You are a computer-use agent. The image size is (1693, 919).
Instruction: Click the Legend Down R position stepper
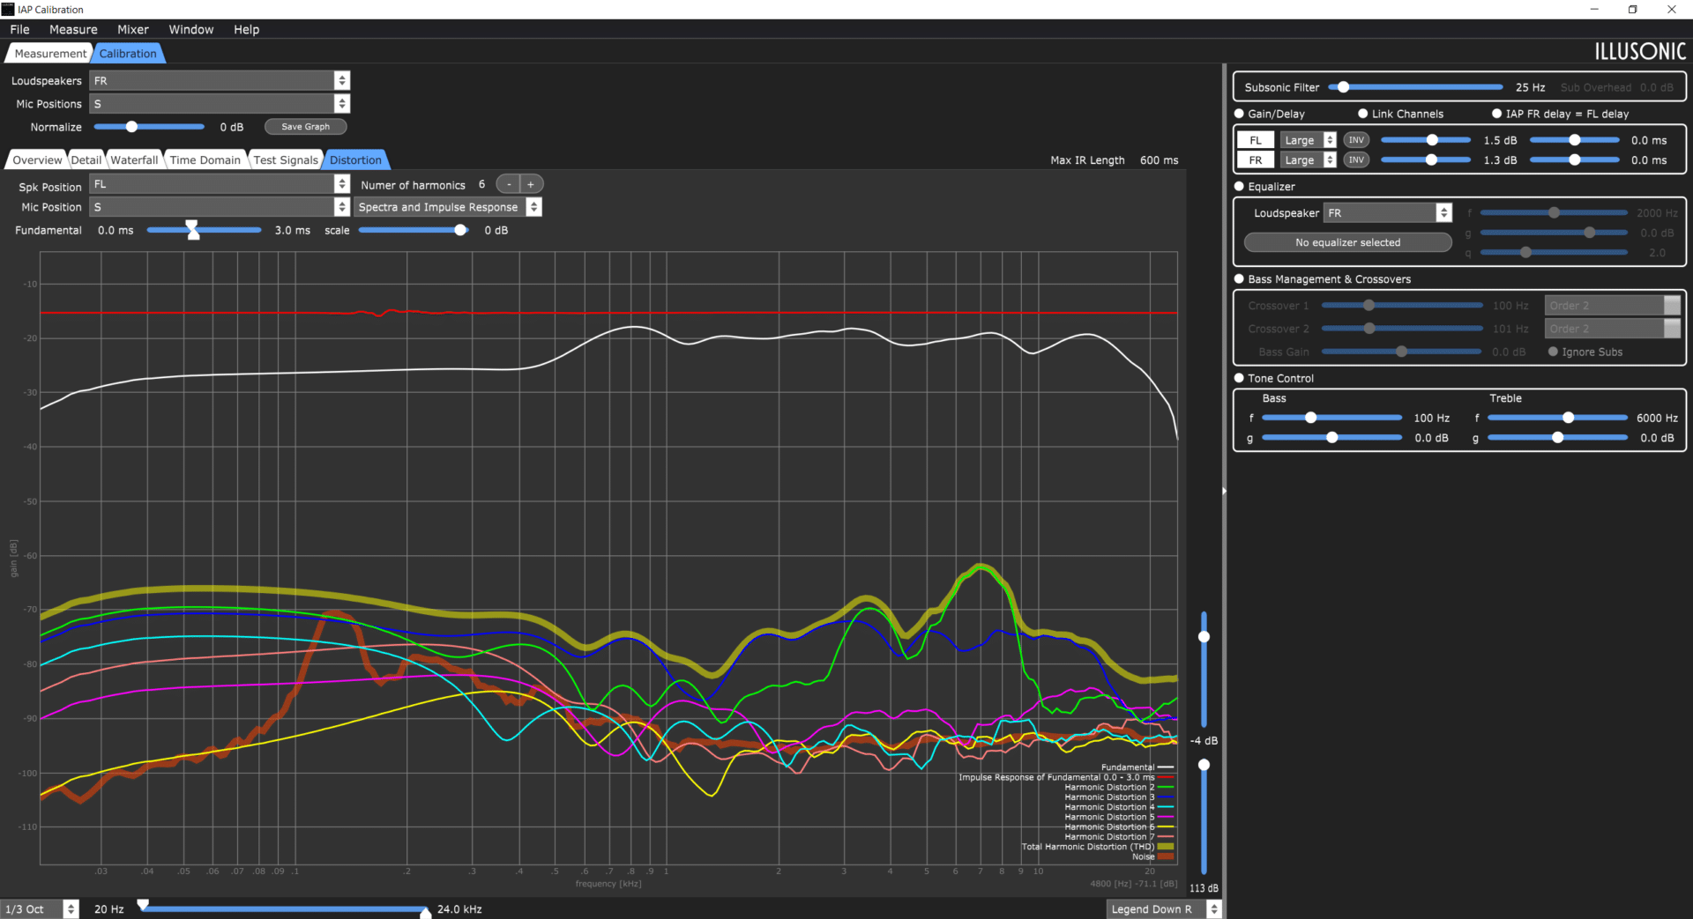(1214, 908)
